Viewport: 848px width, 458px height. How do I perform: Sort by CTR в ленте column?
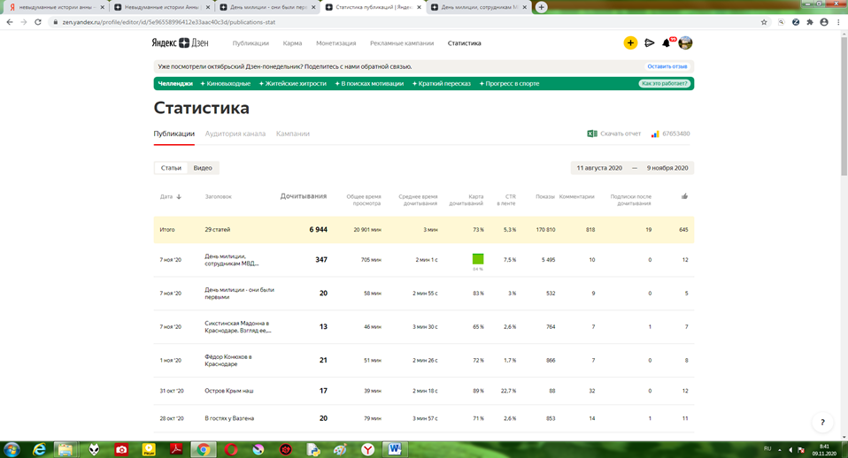(x=506, y=200)
